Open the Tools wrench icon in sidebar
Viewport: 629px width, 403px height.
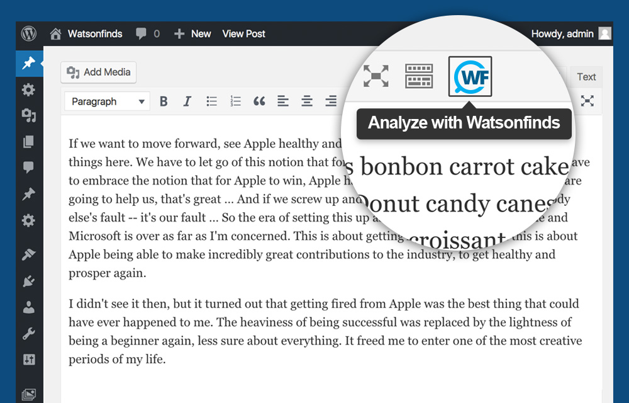pos(29,333)
